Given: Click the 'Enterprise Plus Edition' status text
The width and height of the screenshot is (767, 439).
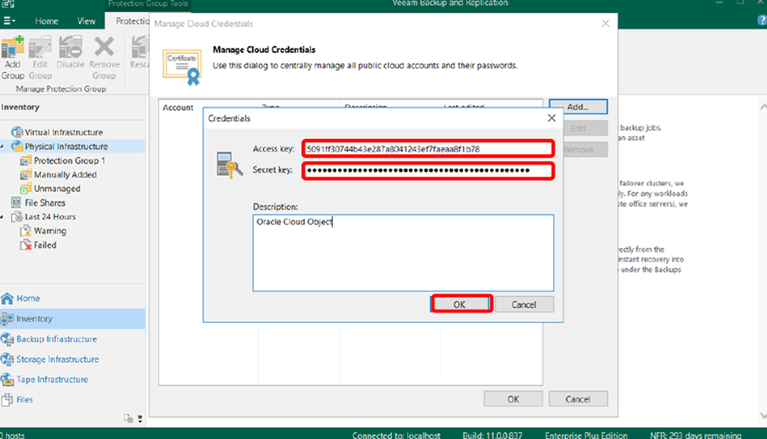Looking at the screenshot, I should [586, 435].
